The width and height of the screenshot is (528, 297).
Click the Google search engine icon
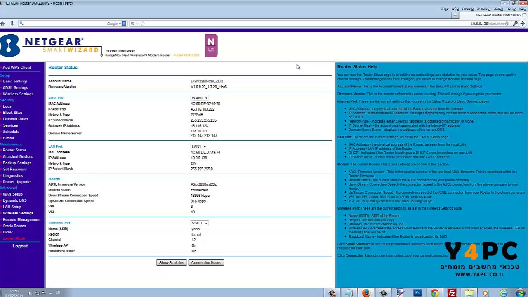click(x=123, y=24)
